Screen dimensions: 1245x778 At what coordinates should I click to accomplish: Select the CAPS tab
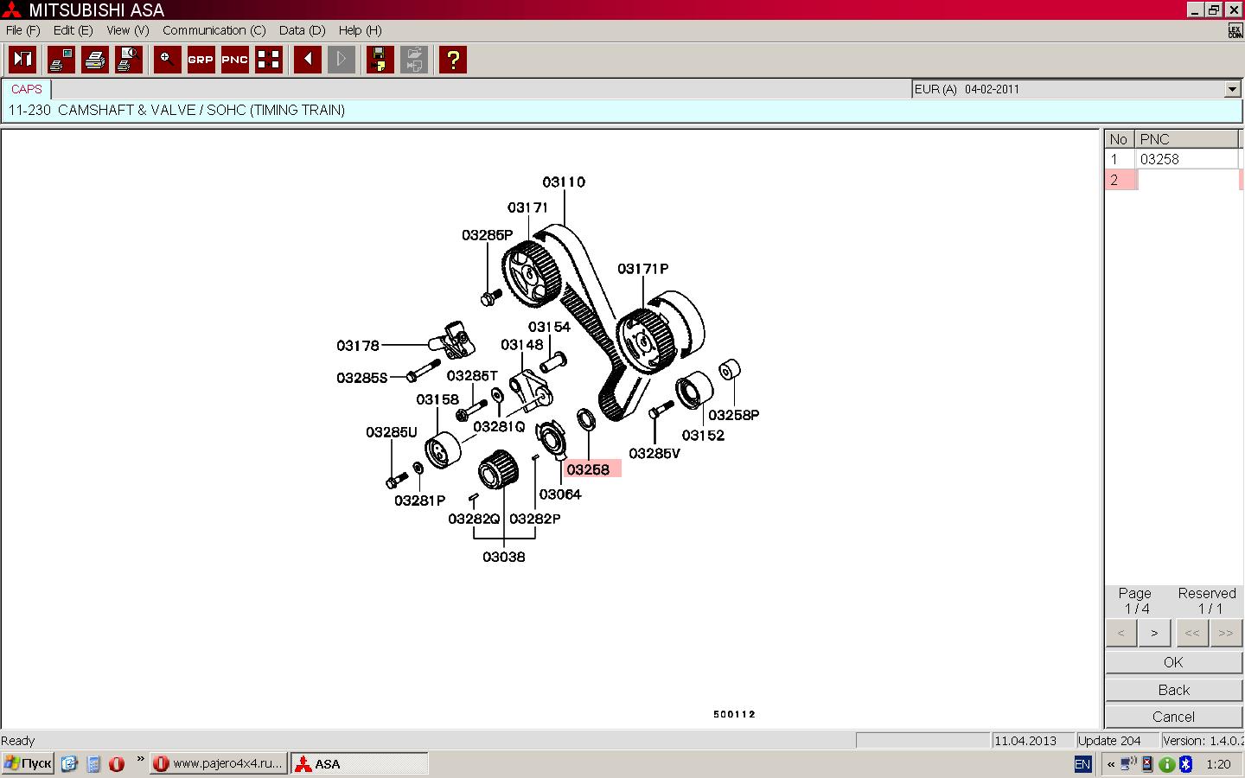pos(27,89)
